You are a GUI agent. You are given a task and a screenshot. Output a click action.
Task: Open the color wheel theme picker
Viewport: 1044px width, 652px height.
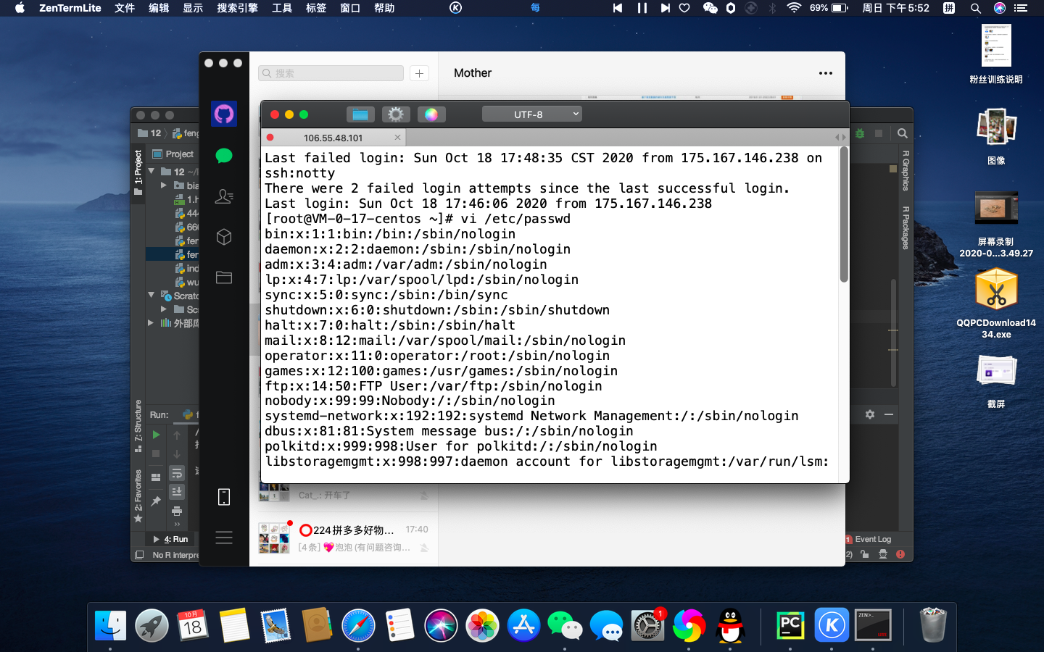point(431,114)
